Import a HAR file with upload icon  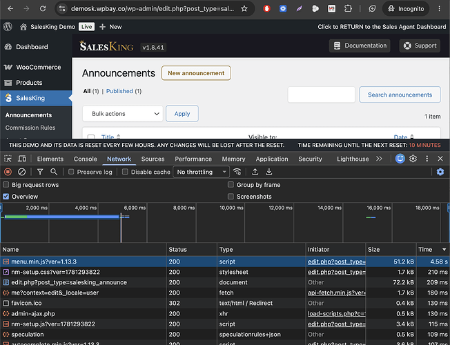pos(255,172)
